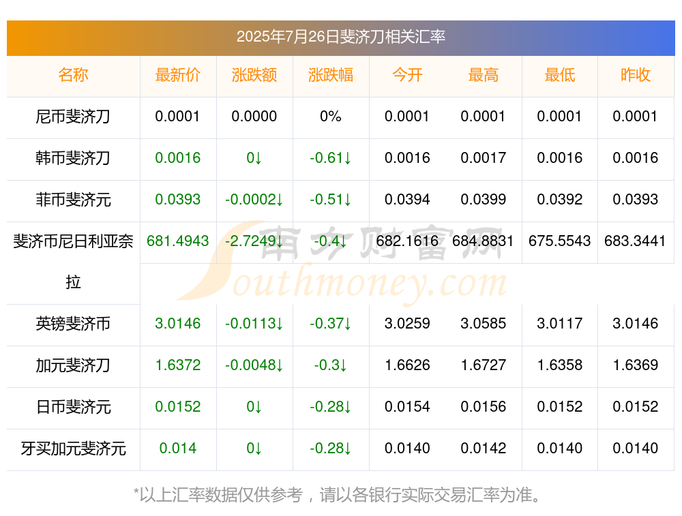Screen dimensions: 682x516
Task: Click opening value 0.0394
Action: pos(407,200)
